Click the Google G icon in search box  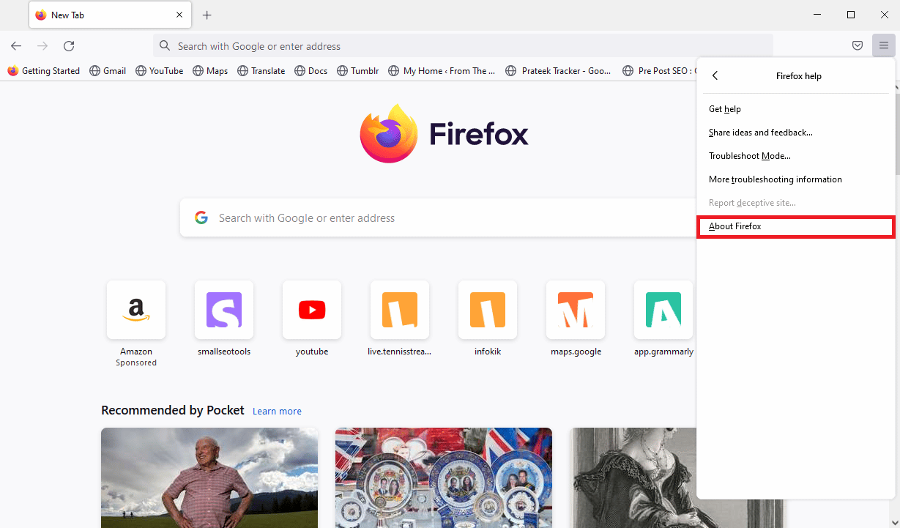[x=201, y=217]
